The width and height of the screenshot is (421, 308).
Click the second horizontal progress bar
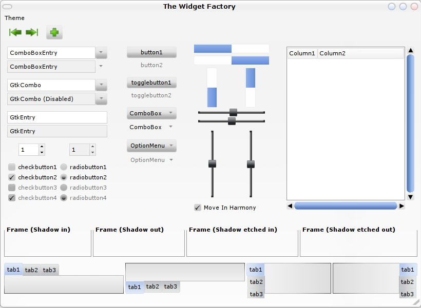232,60
